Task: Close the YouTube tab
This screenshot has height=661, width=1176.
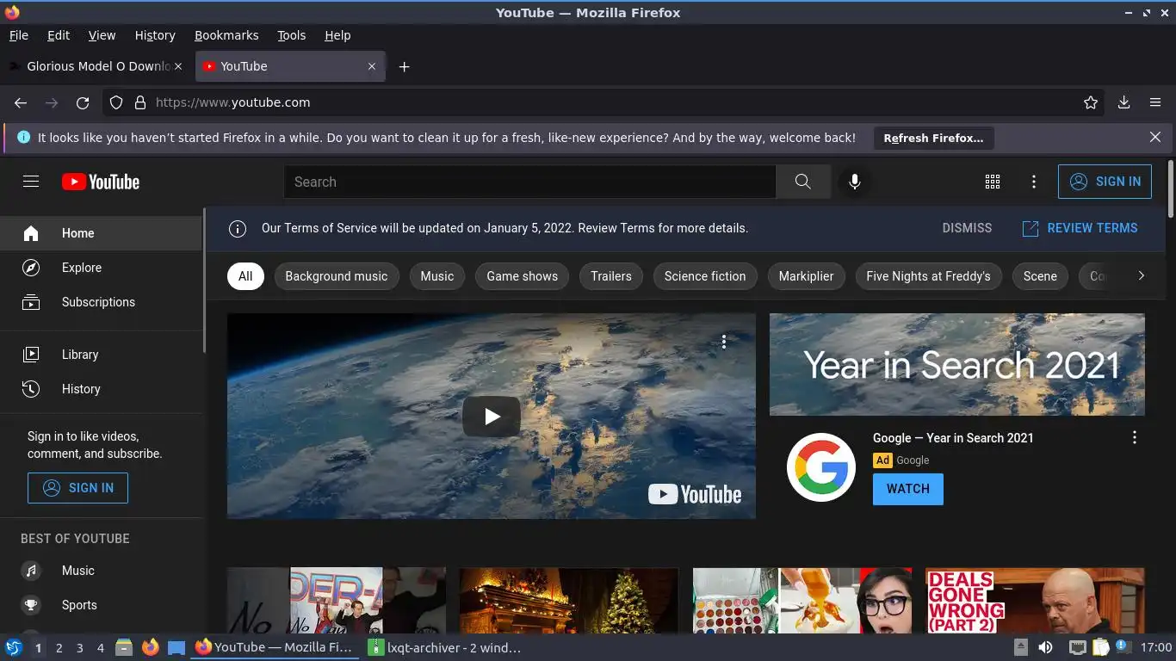Action: click(372, 66)
